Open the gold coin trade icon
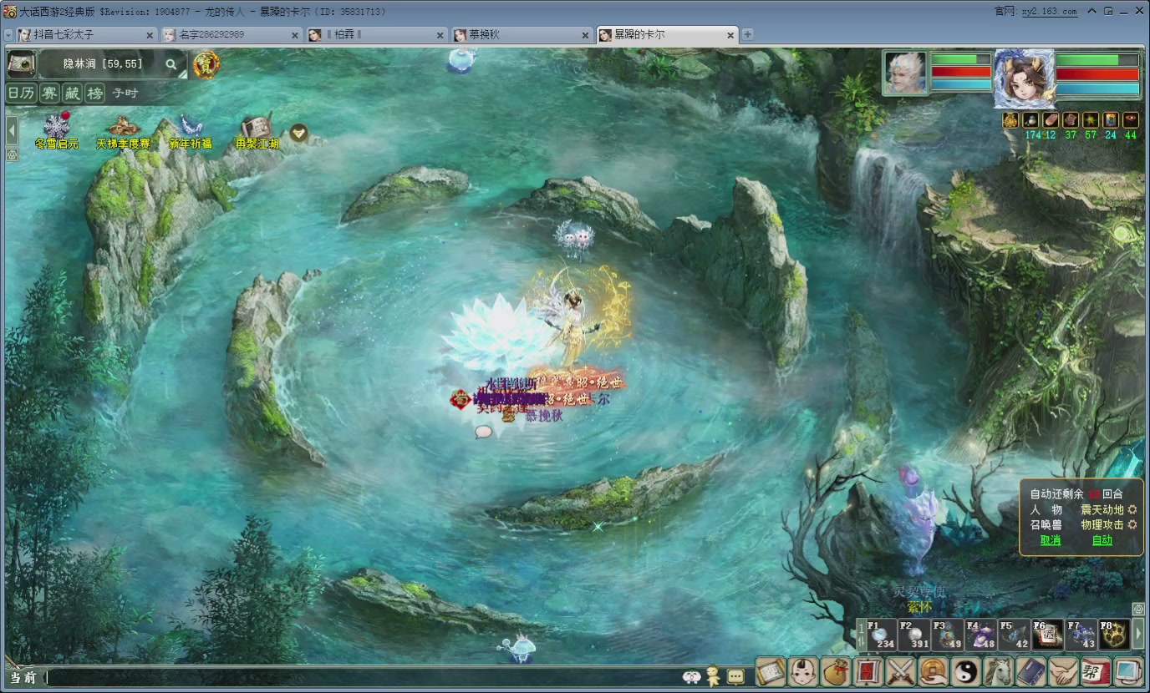Screen dimensions: 1150x693 934,671
